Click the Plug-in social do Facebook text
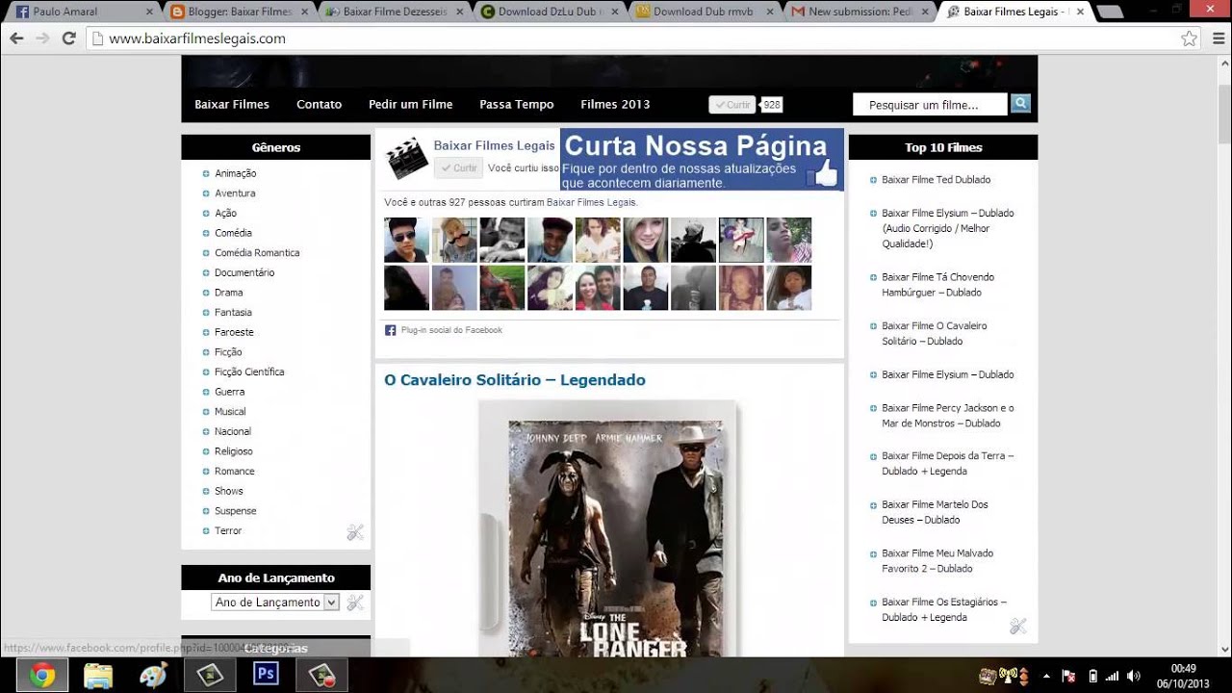The width and height of the screenshot is (1232, 693). [451, 330]
